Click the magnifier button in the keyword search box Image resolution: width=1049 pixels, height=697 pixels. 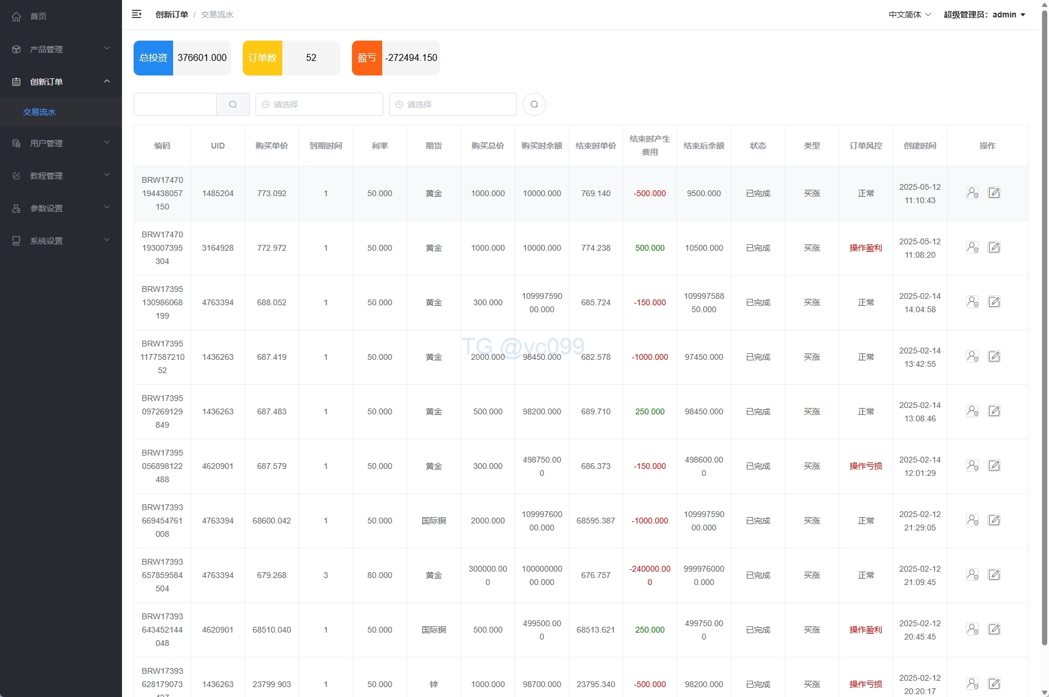(x=233, y=104)
